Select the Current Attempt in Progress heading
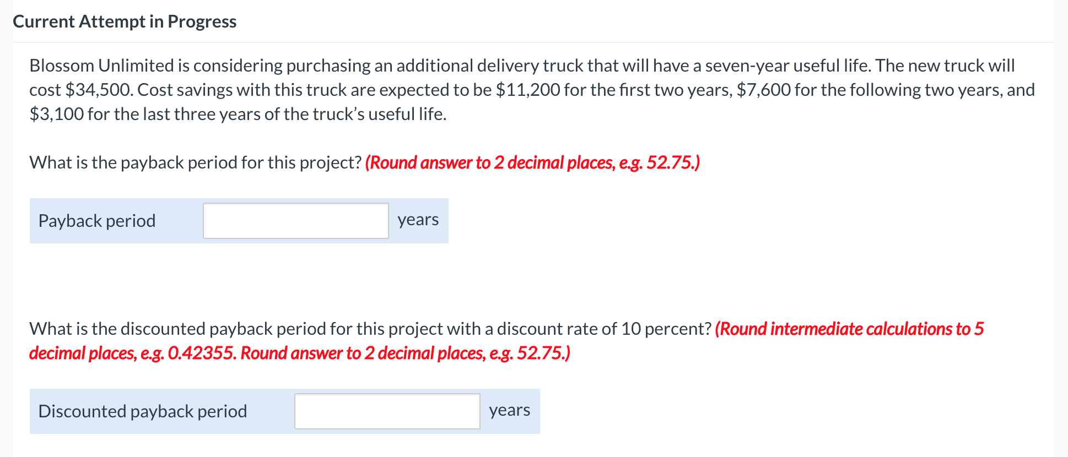Image resolution: width=1068 pixels, height=457 pixels. (125, 21)
